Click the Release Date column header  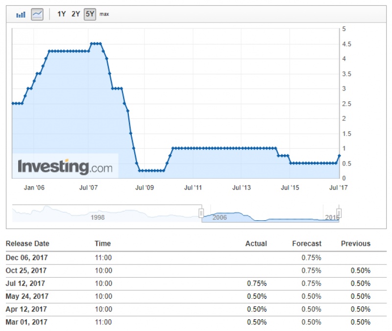(27, 243)
